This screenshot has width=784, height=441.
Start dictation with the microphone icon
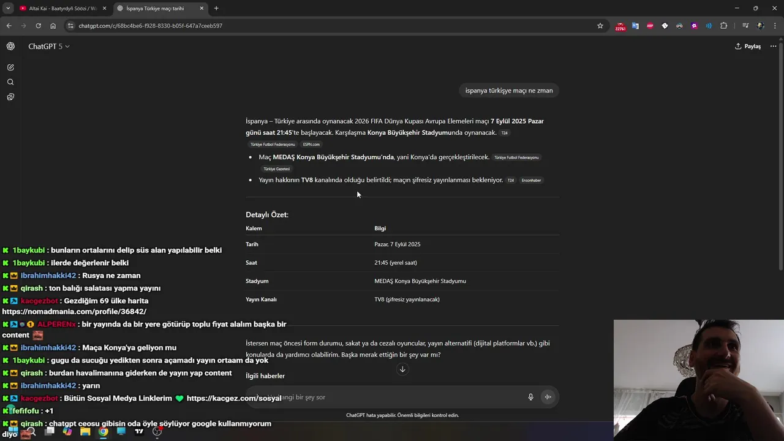[531, 397]
